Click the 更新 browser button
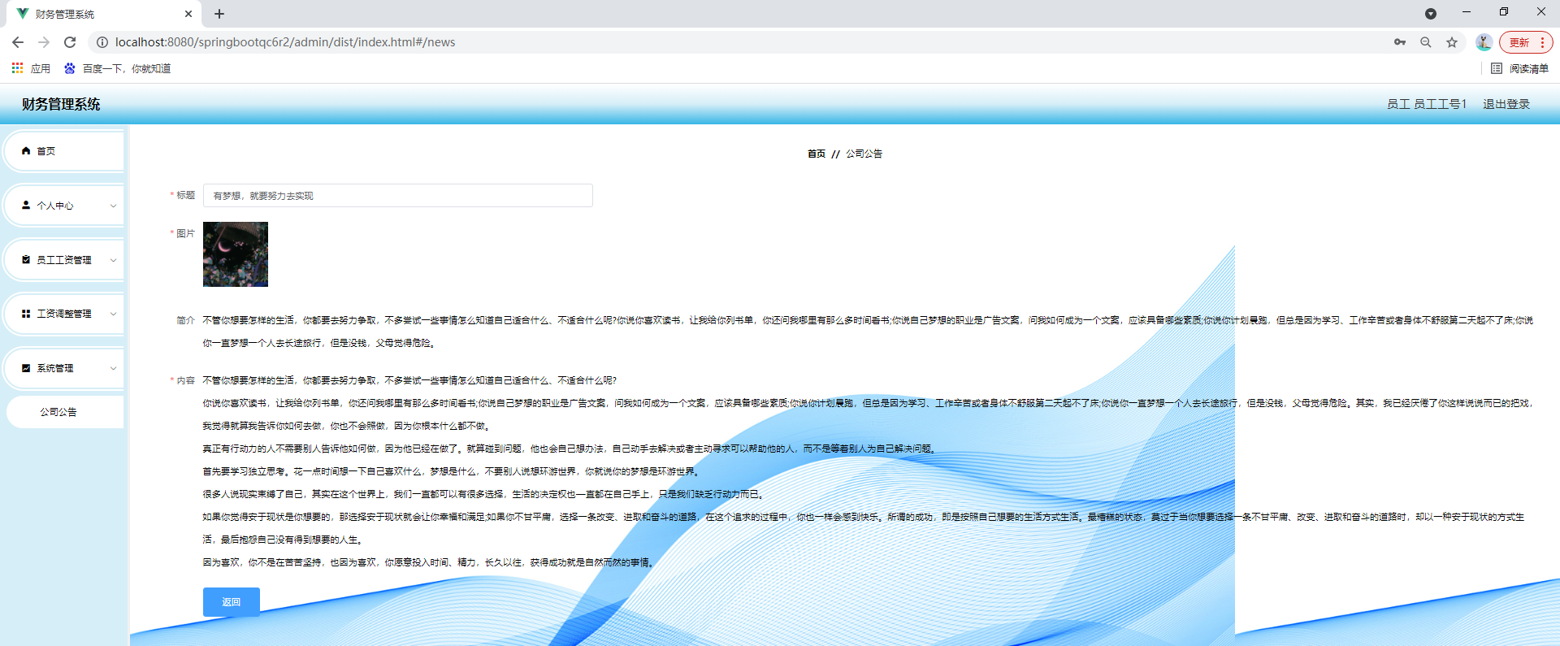This screenshot has height=646, width=1560. tap(1526, 42)
